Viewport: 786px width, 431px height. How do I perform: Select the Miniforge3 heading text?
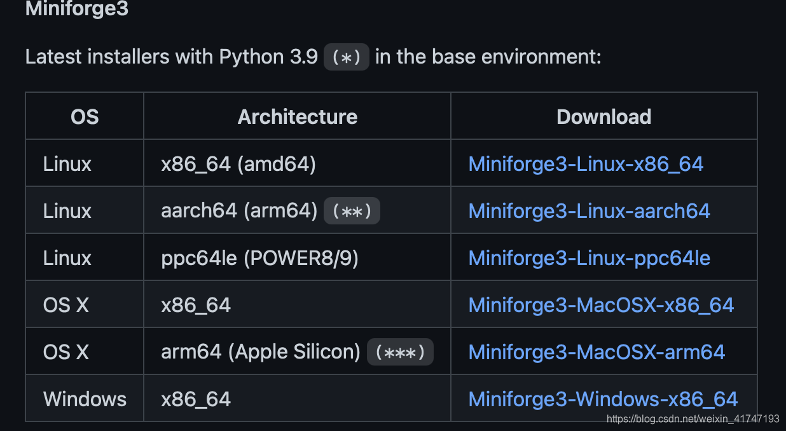[76, 10]
